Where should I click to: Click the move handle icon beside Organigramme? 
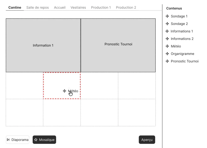tap(167, 54)
